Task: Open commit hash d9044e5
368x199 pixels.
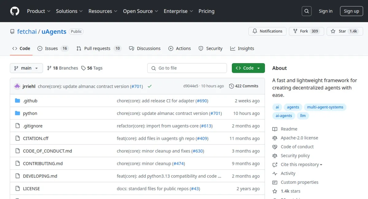Action: 191,86
